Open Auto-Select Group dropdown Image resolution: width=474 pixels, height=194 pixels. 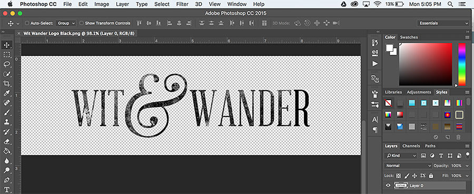pyautogui.click(x=66, y=23)
